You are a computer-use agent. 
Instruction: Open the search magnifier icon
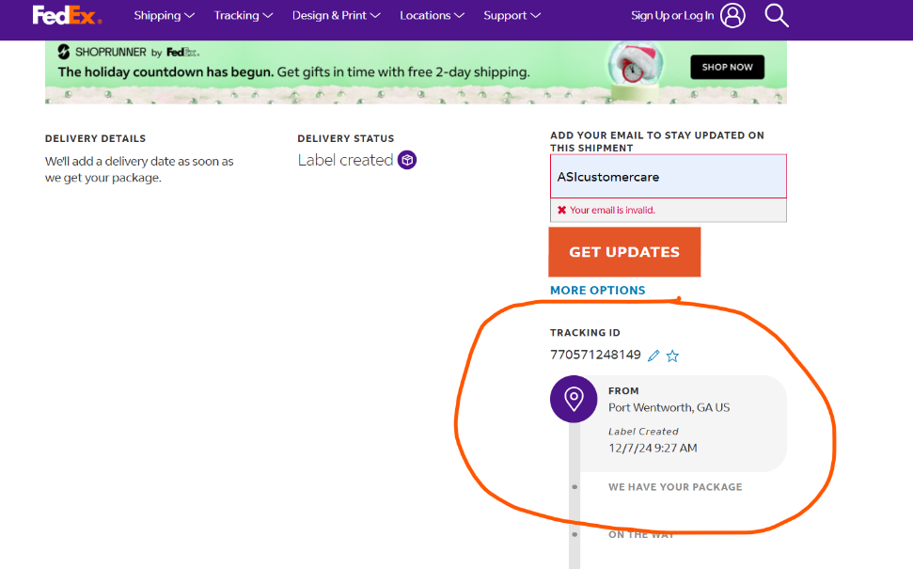tap(776, 16)
